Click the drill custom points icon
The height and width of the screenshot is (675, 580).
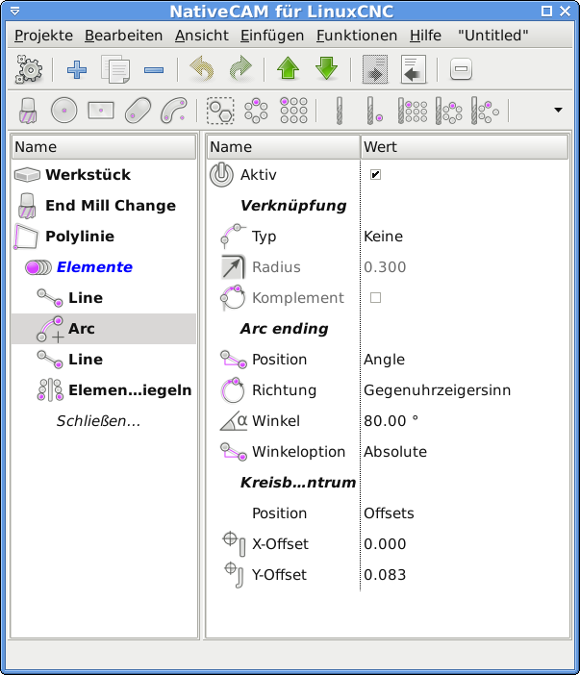pos(485,111)
